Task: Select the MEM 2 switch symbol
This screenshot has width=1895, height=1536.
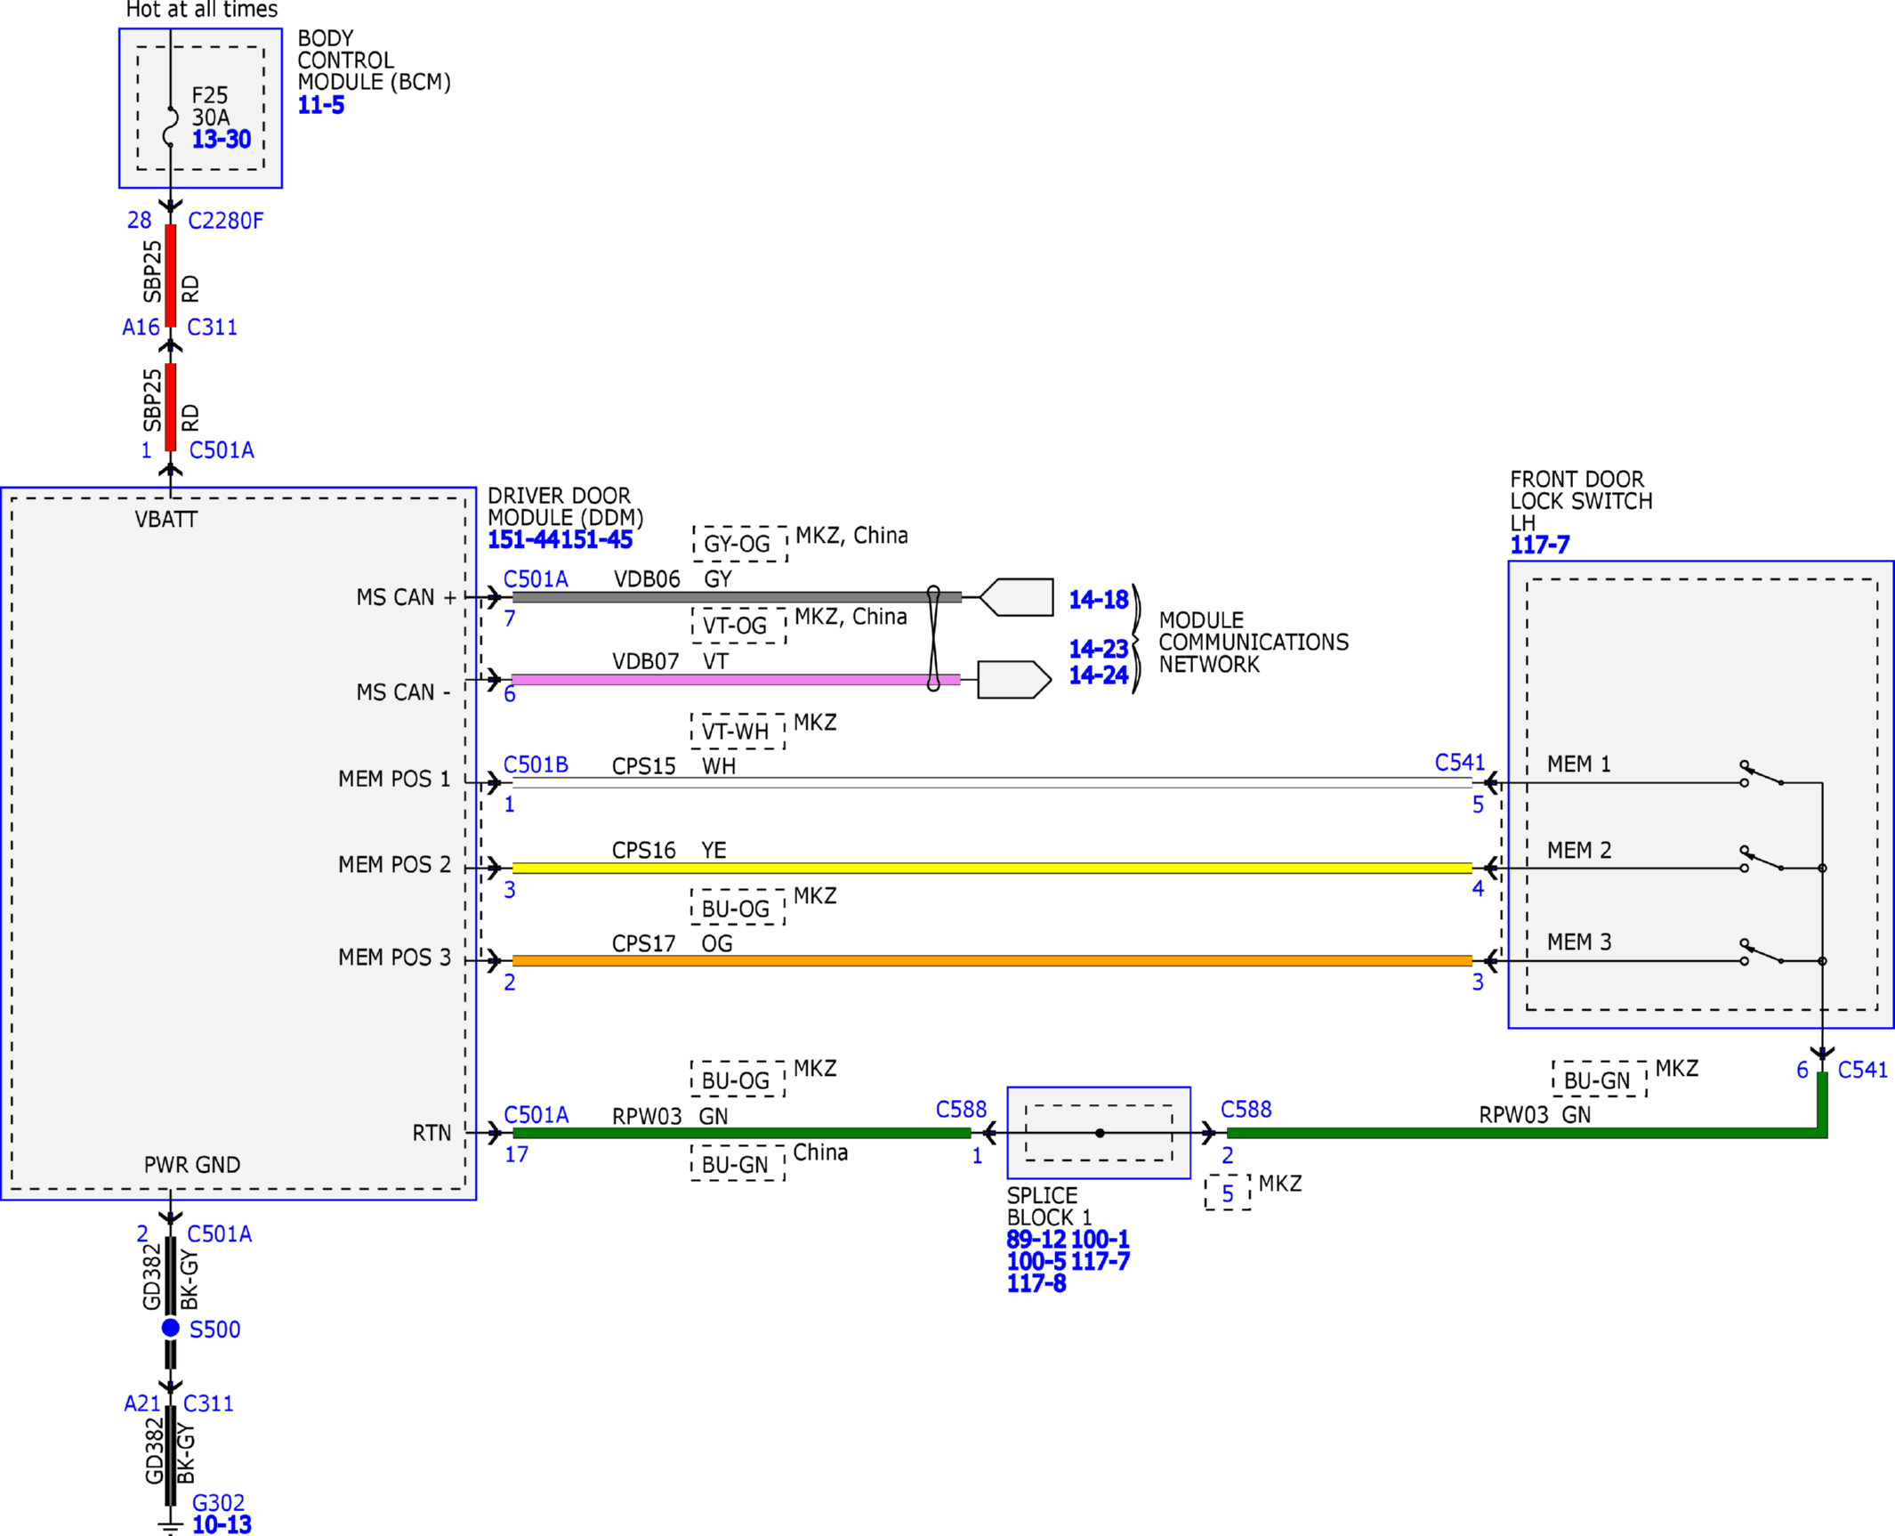Action: coord(1762,859)
